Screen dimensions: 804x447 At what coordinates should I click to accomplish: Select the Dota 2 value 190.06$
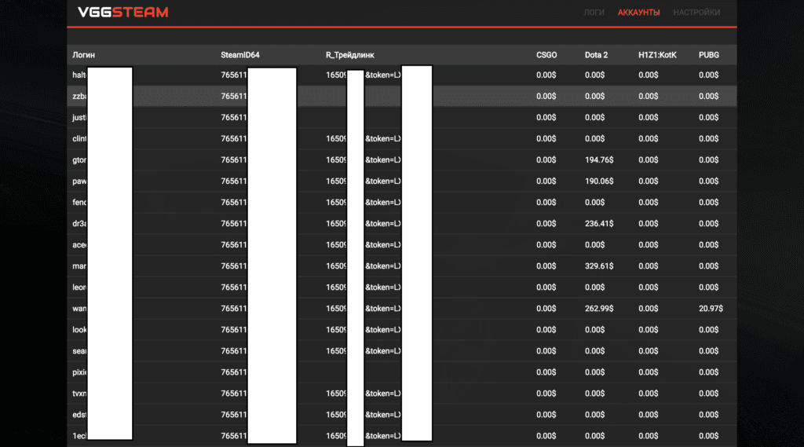click(x=599, y=181)
